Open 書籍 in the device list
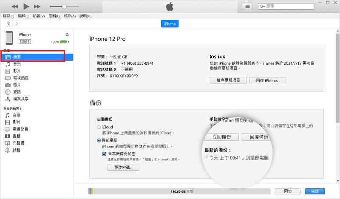The height and width of the screenshot is (199, 340). [x=17, y=136]
